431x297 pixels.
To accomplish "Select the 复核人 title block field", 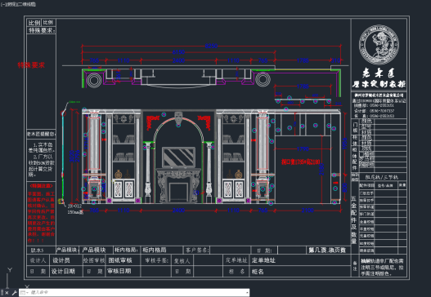I will click(x=182, y=261).
